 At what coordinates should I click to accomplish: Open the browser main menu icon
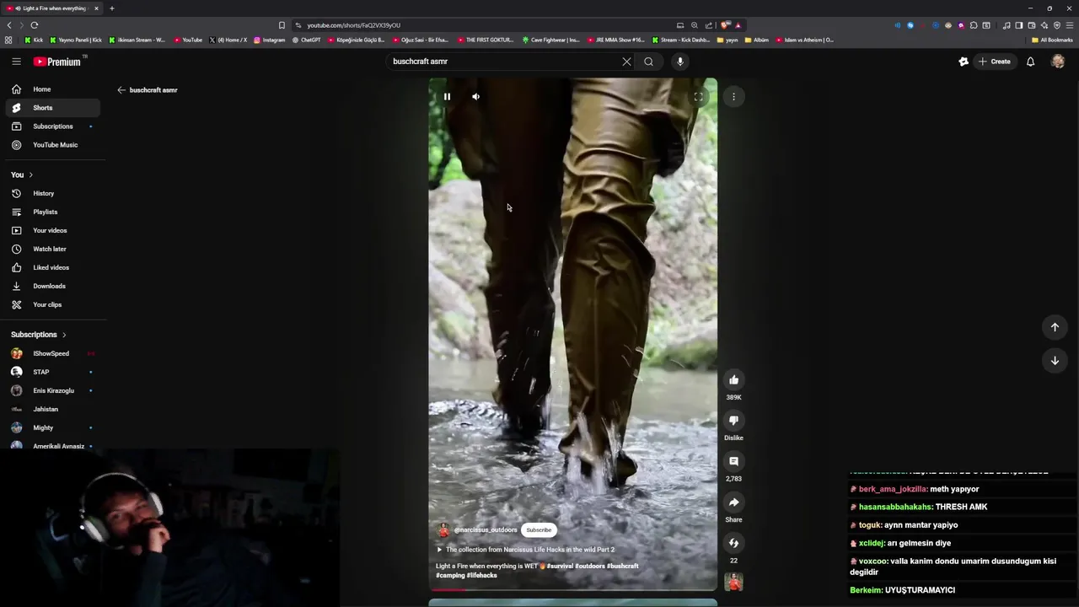coord(1070,25)
